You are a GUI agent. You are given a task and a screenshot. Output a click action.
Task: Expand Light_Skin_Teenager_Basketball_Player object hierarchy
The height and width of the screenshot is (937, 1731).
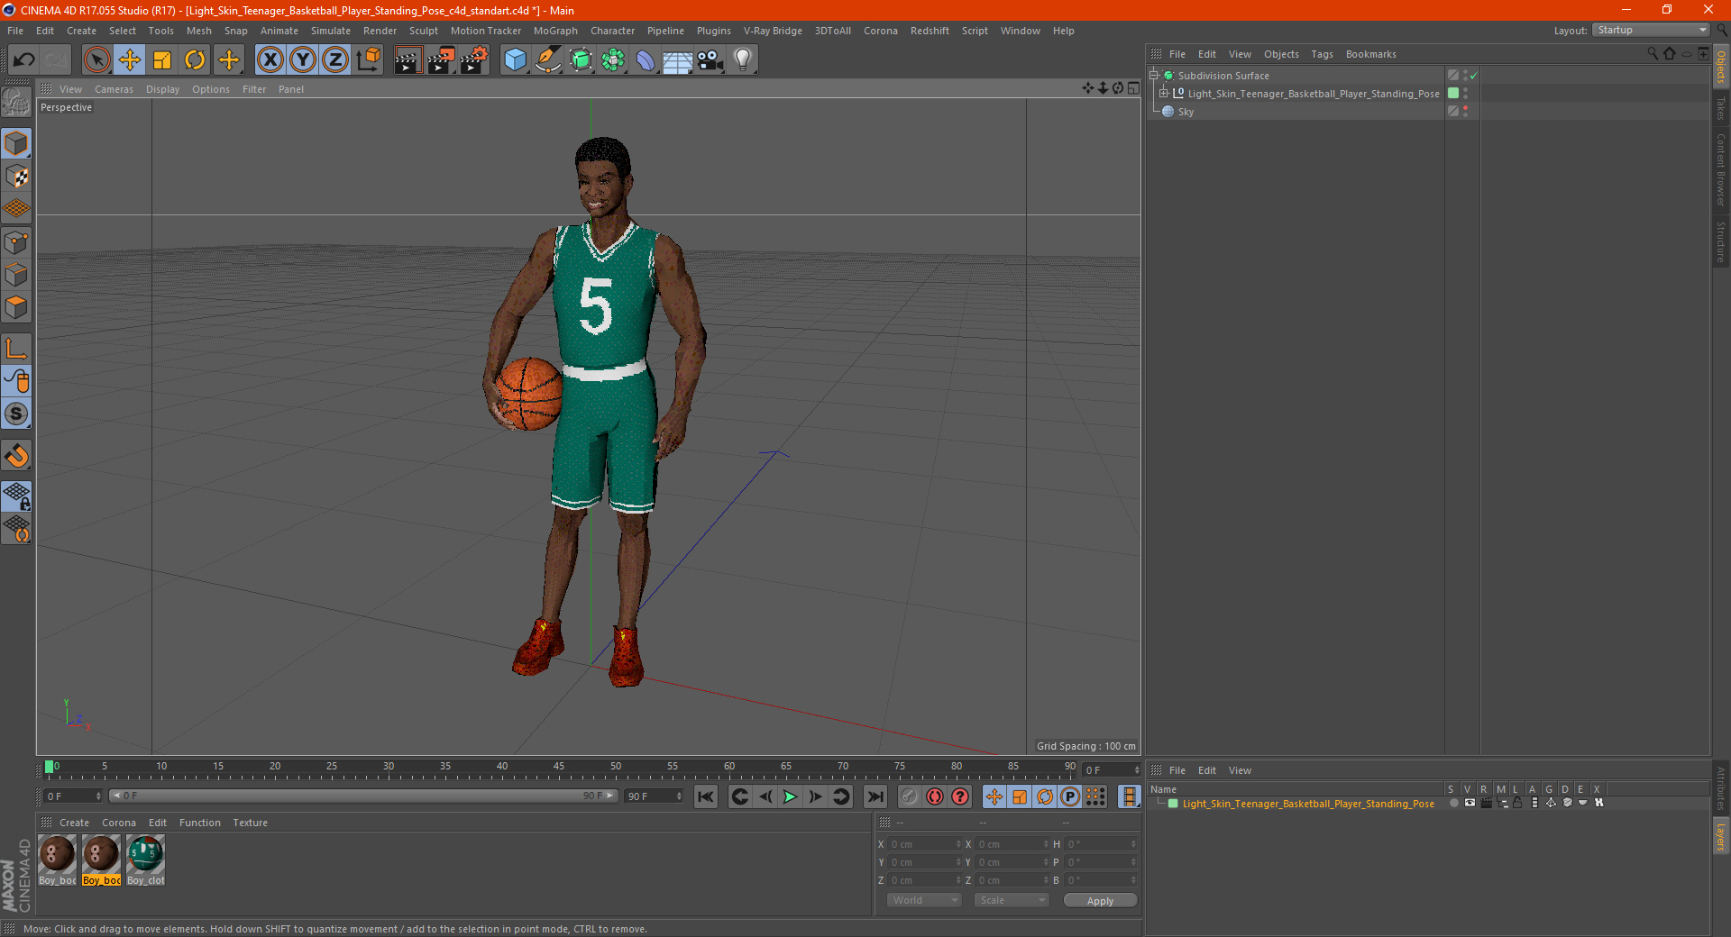coord(1163,94)
